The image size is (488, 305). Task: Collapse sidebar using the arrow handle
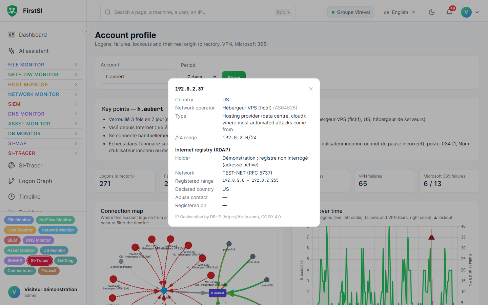(x=86, y=31)
